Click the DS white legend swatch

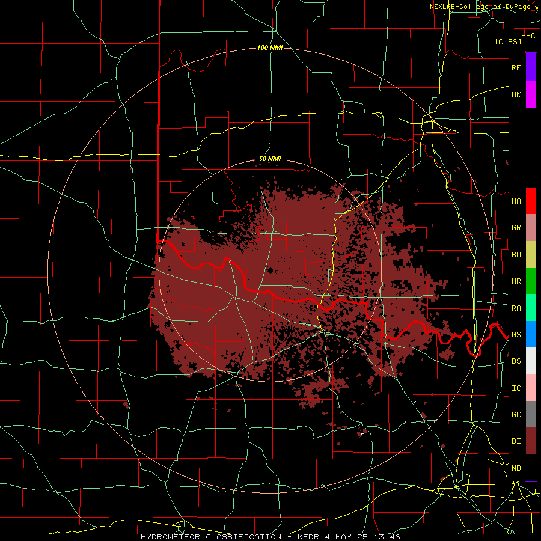point(531,361)
